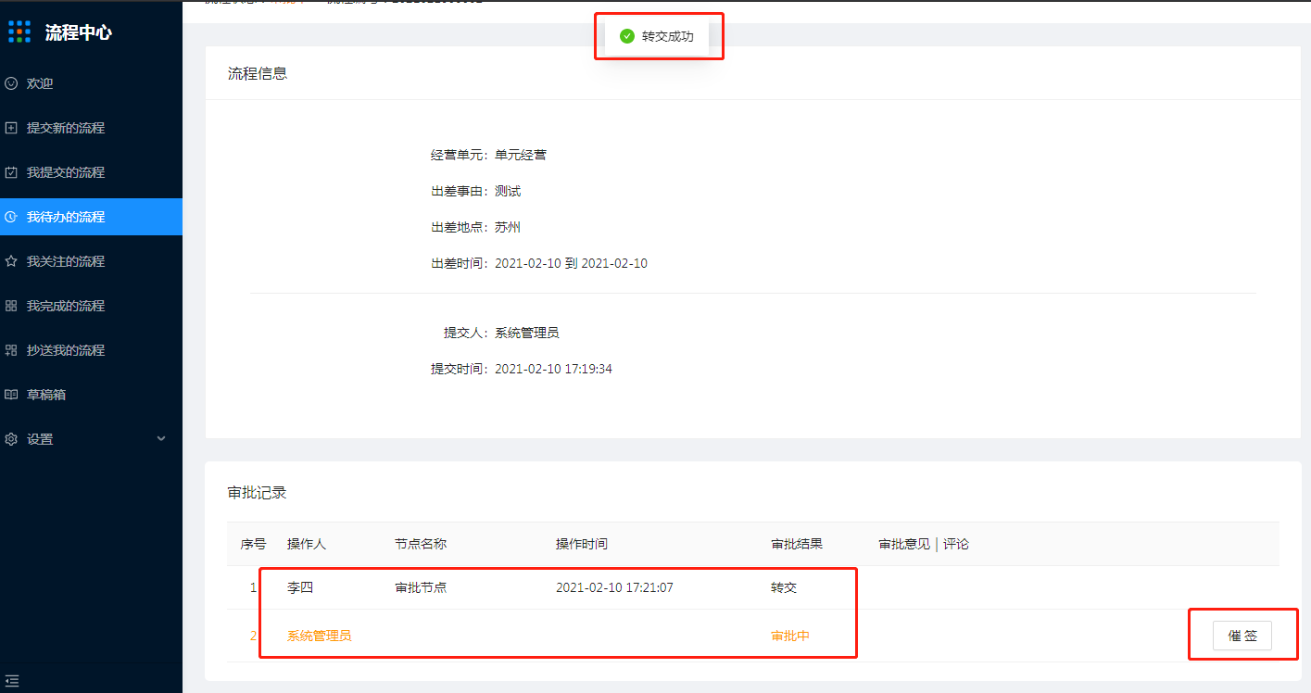1311x693 pixels.
Task: Click the 出差事由 value 测试
Action: coord(508,191)
